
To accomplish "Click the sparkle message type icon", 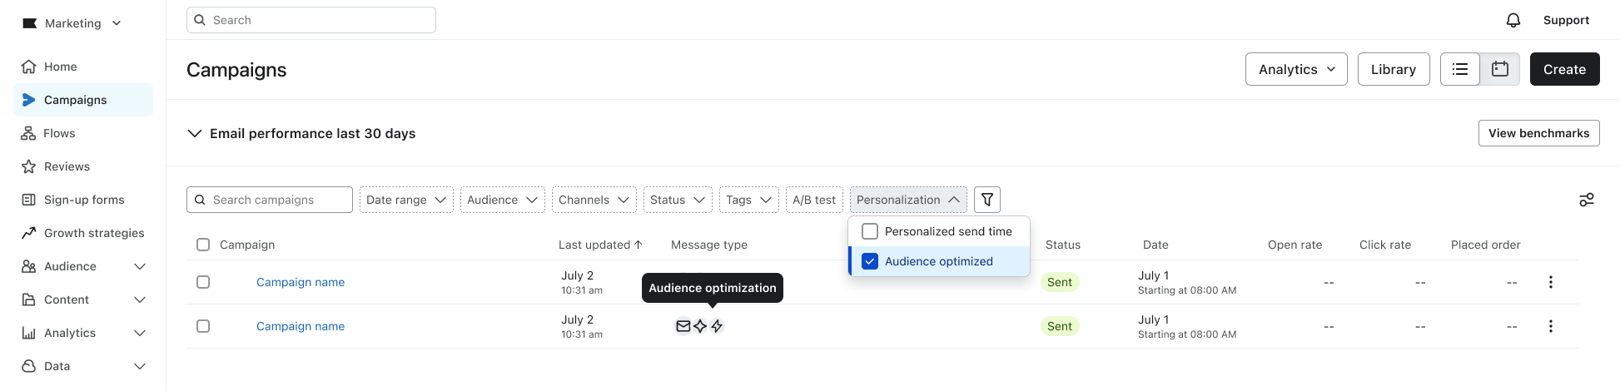I will pos(700,326).
